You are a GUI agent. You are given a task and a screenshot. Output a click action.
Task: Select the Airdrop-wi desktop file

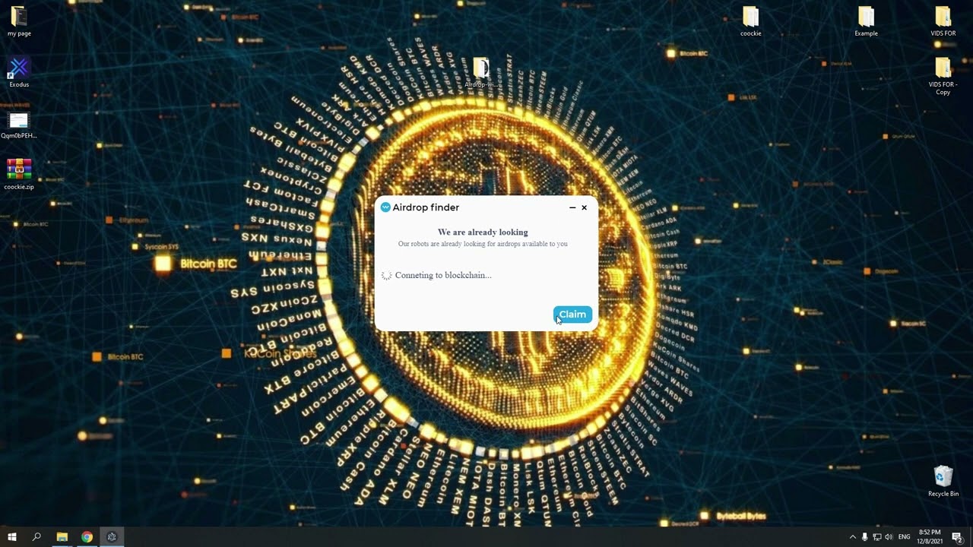(x=481, y=73)
